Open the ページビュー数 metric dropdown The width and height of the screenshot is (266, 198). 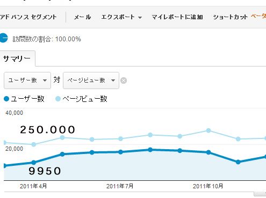coord(91,80)
